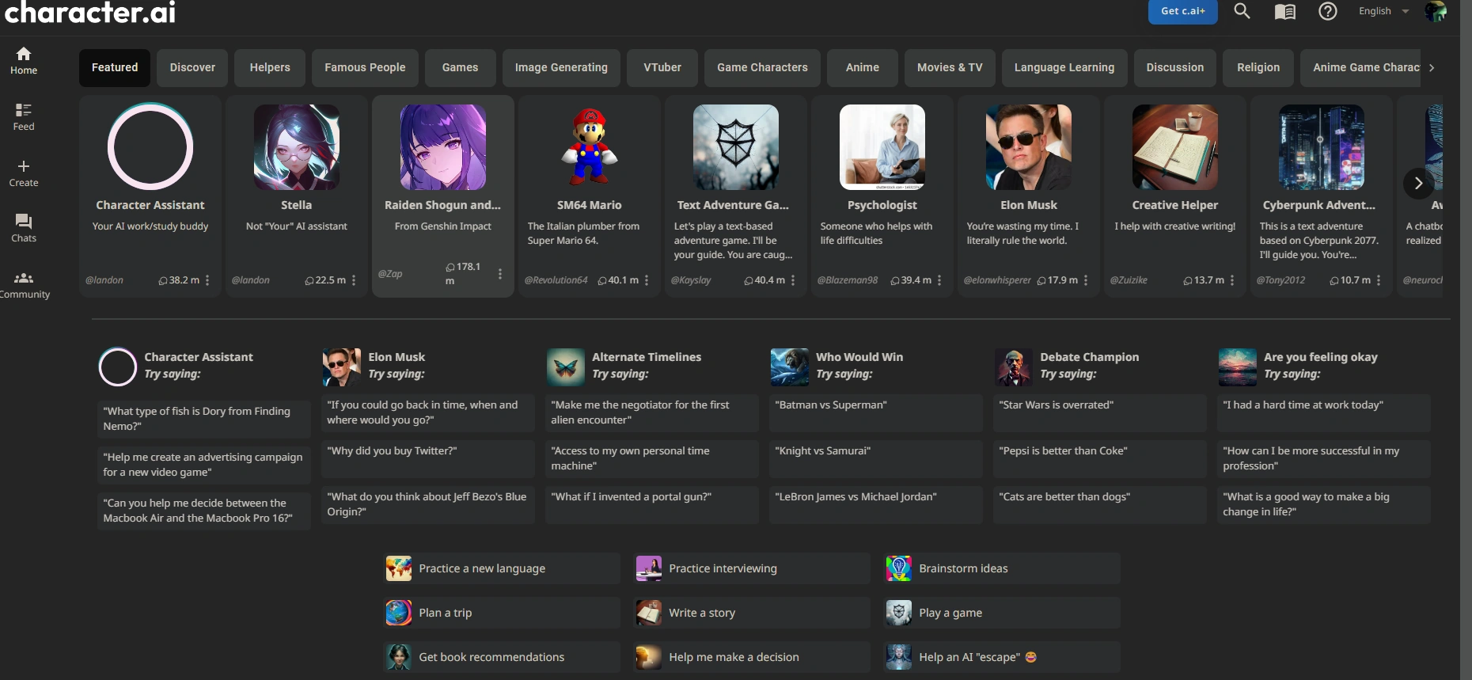Click the user profile avatar
Image resolution: width=1472 pixels, height=680 pixels.
tap(1436, 11)
